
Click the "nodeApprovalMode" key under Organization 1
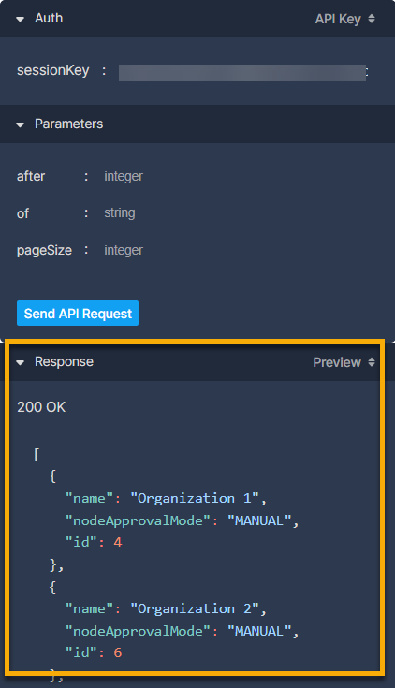point(139,520)
